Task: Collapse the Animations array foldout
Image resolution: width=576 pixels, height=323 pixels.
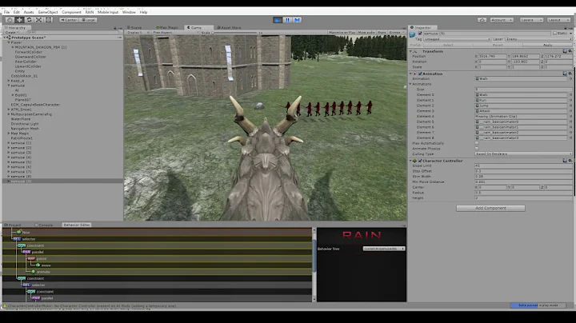Action: click(410, 84)
